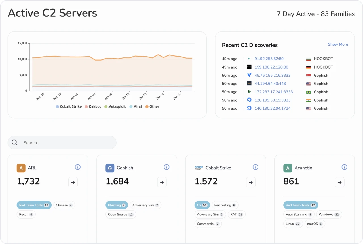Click Vultr icon beside 45.76.155.216:3333

[249, 75]
